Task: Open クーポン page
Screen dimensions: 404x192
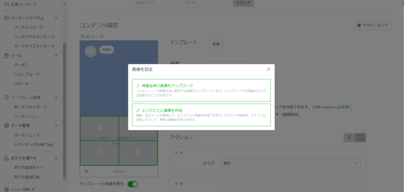Action: 21,65
